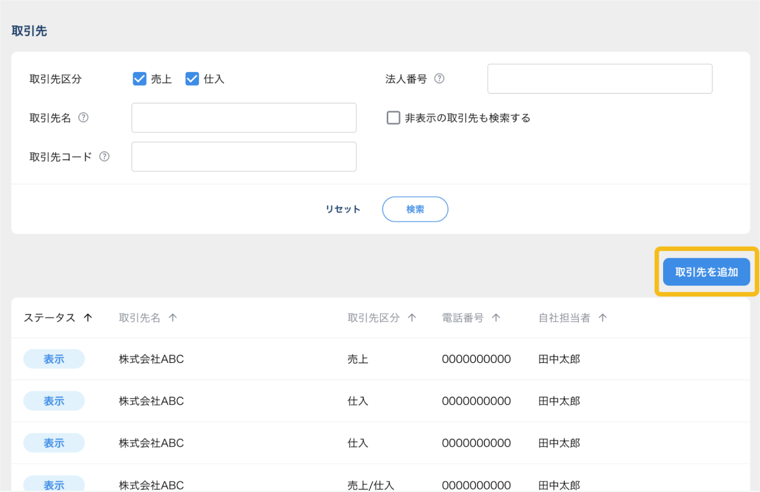Sort by 自社担当者 column arrow
760x492 pixels.
pos(602,318)
